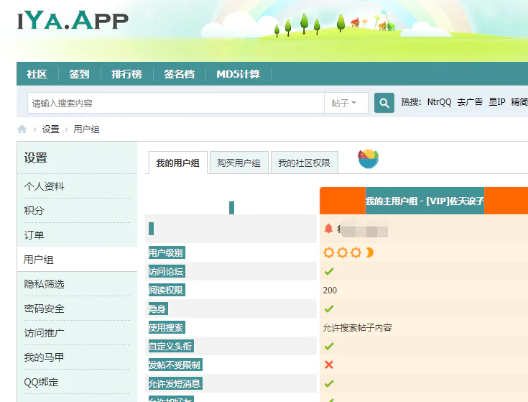Switch to 购买用户组 tab
The width and height of the screenshot is (528, 402).
tap(238, 163)
